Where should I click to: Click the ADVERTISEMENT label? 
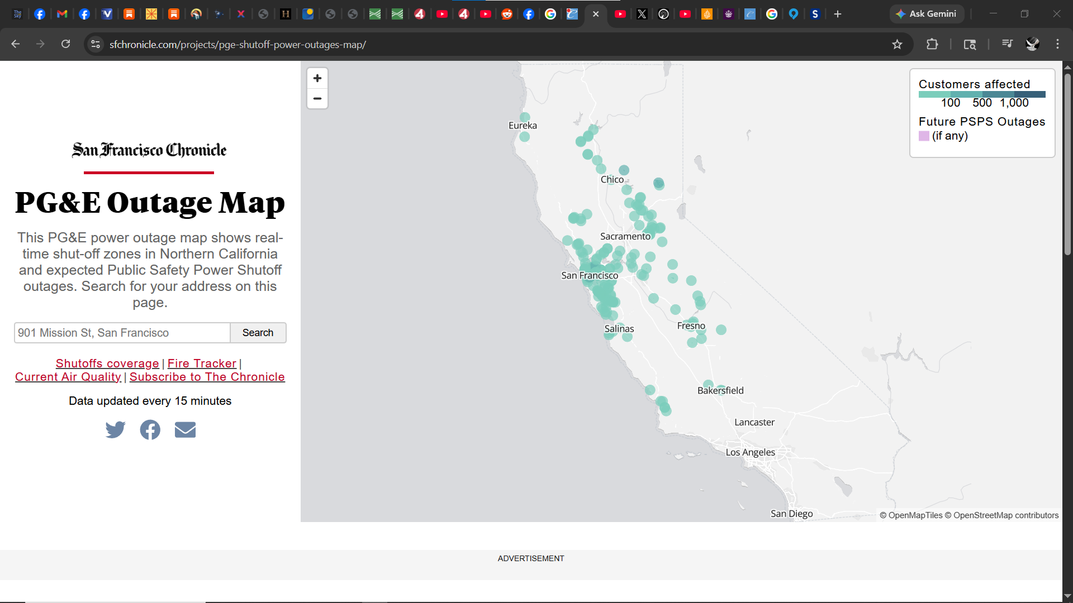531,558
